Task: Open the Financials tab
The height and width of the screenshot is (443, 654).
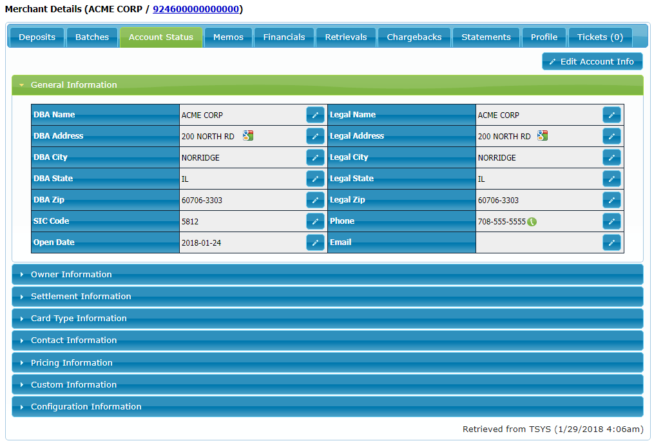Action: [x=284, y=37]
